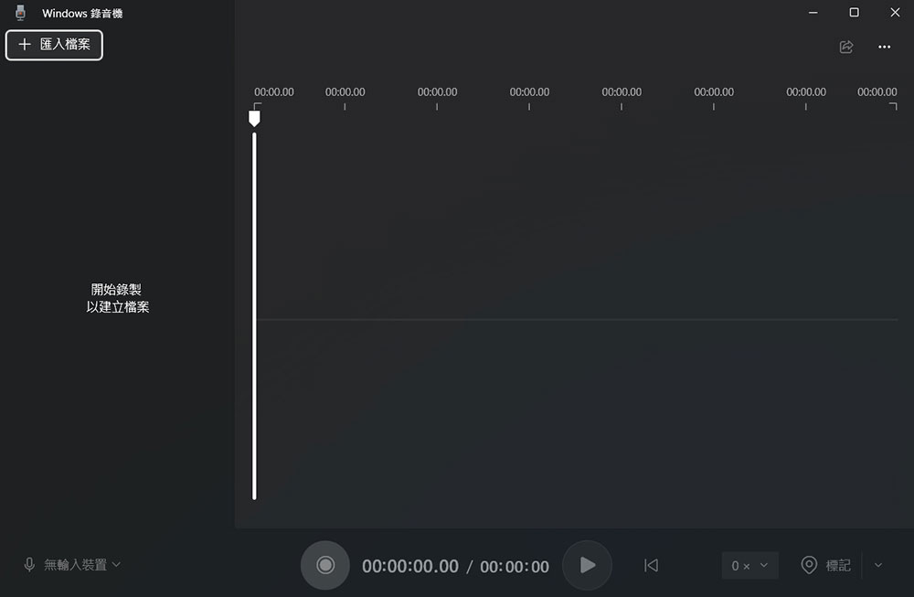Image resolution: width=914 pixels, height=597 pixels.
Task: Click the leftmost 00:00.00 timeline label
Action: tap(273, 92)
